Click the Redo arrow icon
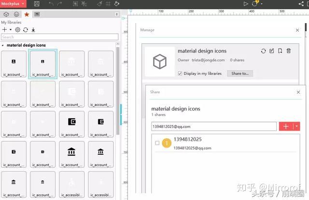309x200 pixels. click(x=60, y=4)
